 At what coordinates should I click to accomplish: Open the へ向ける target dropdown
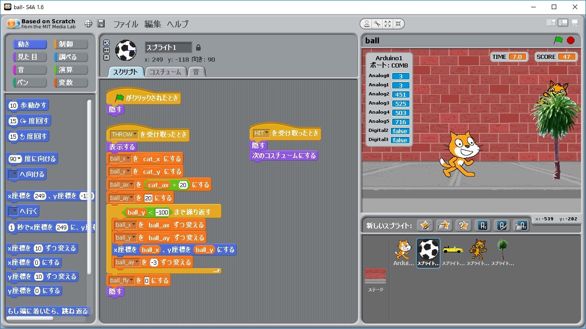[13, 174]
